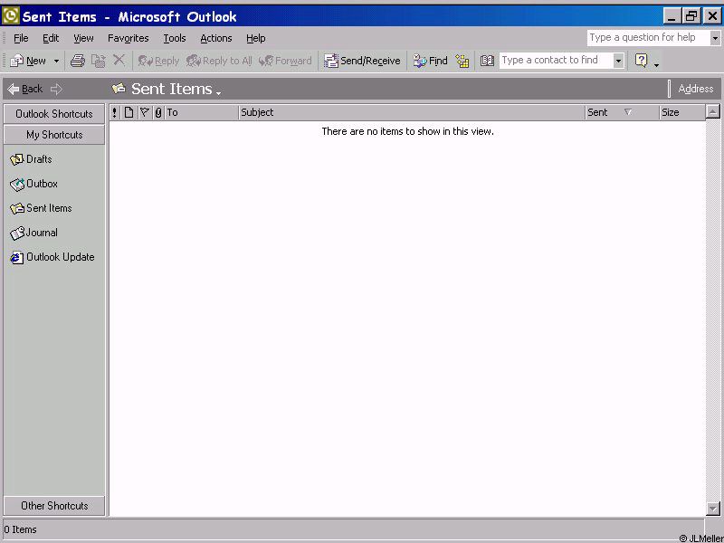Open the Journal shortcut
Screen dimensions: 724x543
[33, 233]
